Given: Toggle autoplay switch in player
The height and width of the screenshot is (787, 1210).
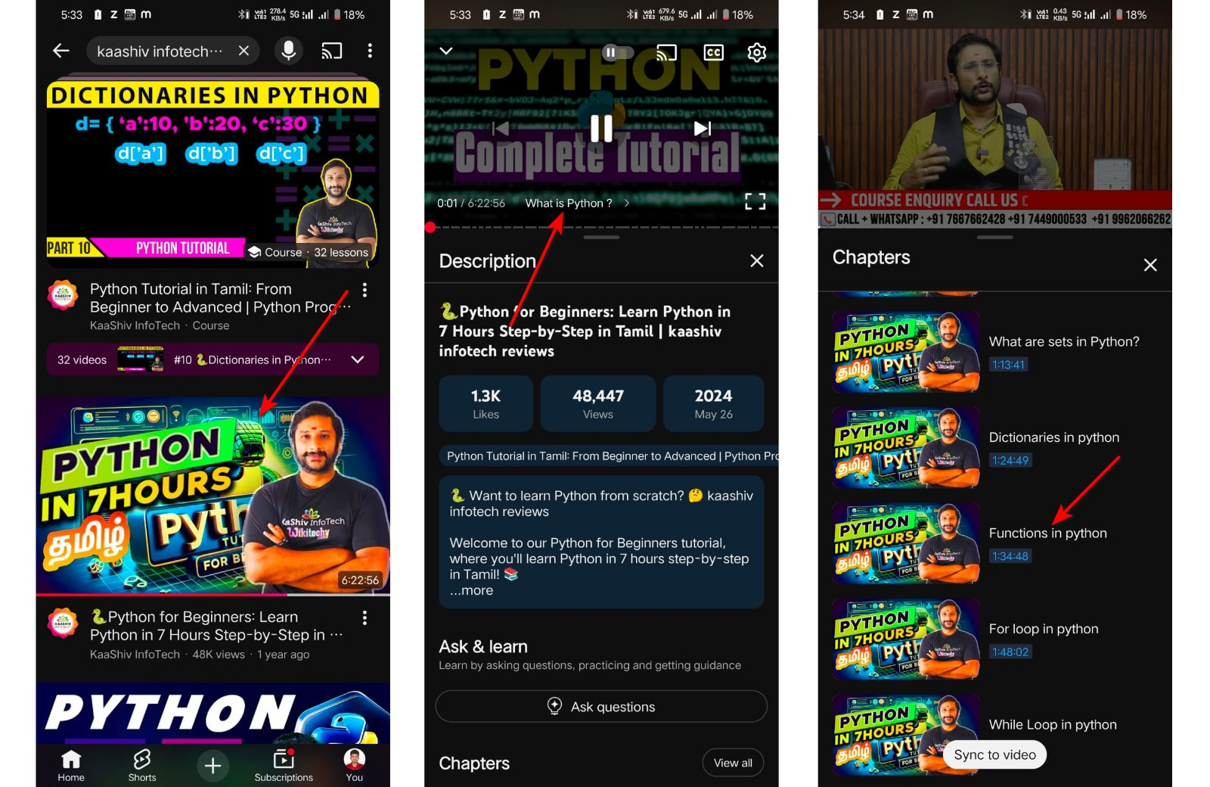Looking at the screenshot, I should pos(617,52).
